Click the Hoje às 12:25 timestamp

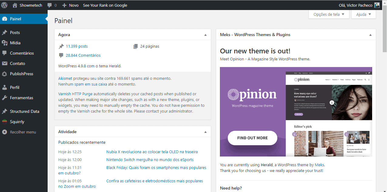point(70,152)
